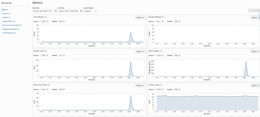
Task: Click the Current Logons info icon
Action: pos(161,85)
